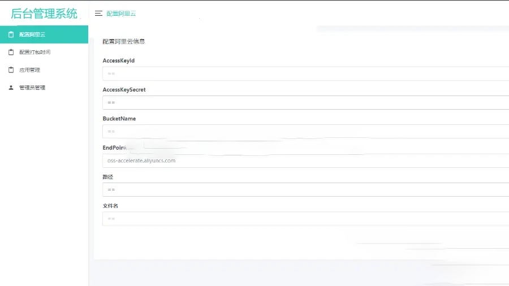Click person icon beside 管理员管理

pos(11,88)
